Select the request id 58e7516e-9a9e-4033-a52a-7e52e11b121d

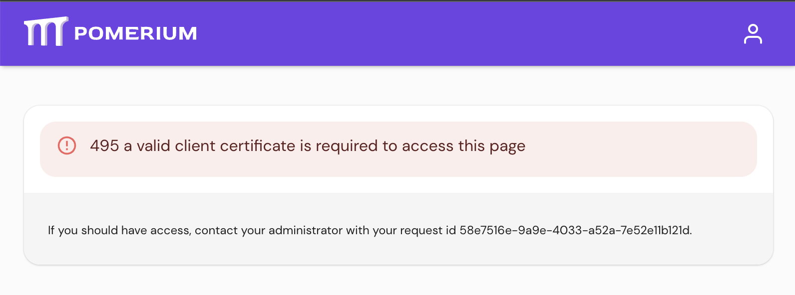pyautogui.click(x=574, y=230)
